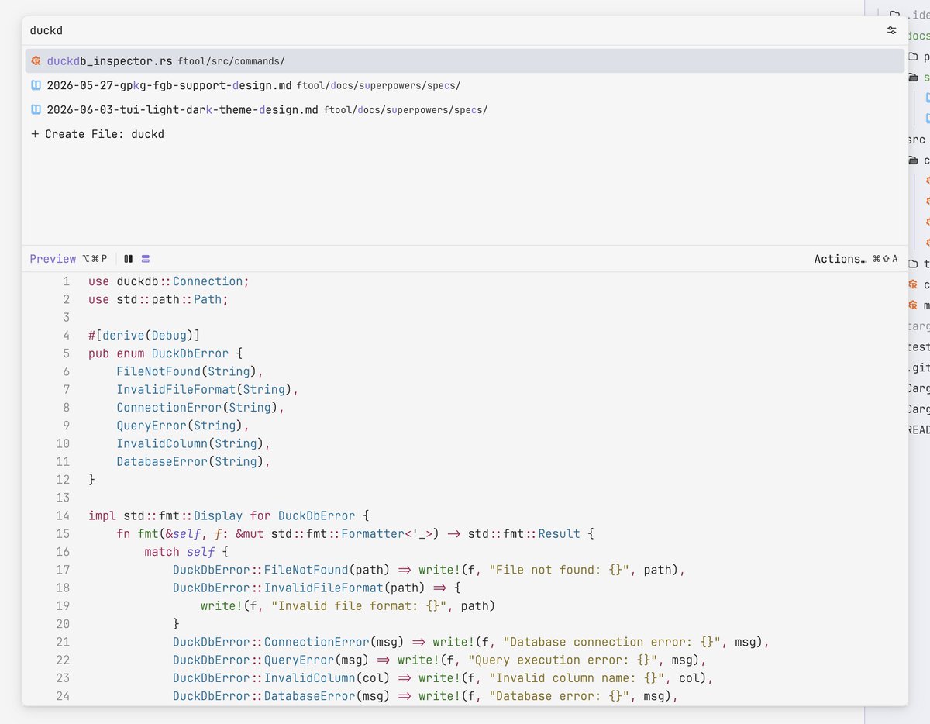
Task: Click InvalidColumn(String) enum variant on line 10
Action: (x=194, y=443)
